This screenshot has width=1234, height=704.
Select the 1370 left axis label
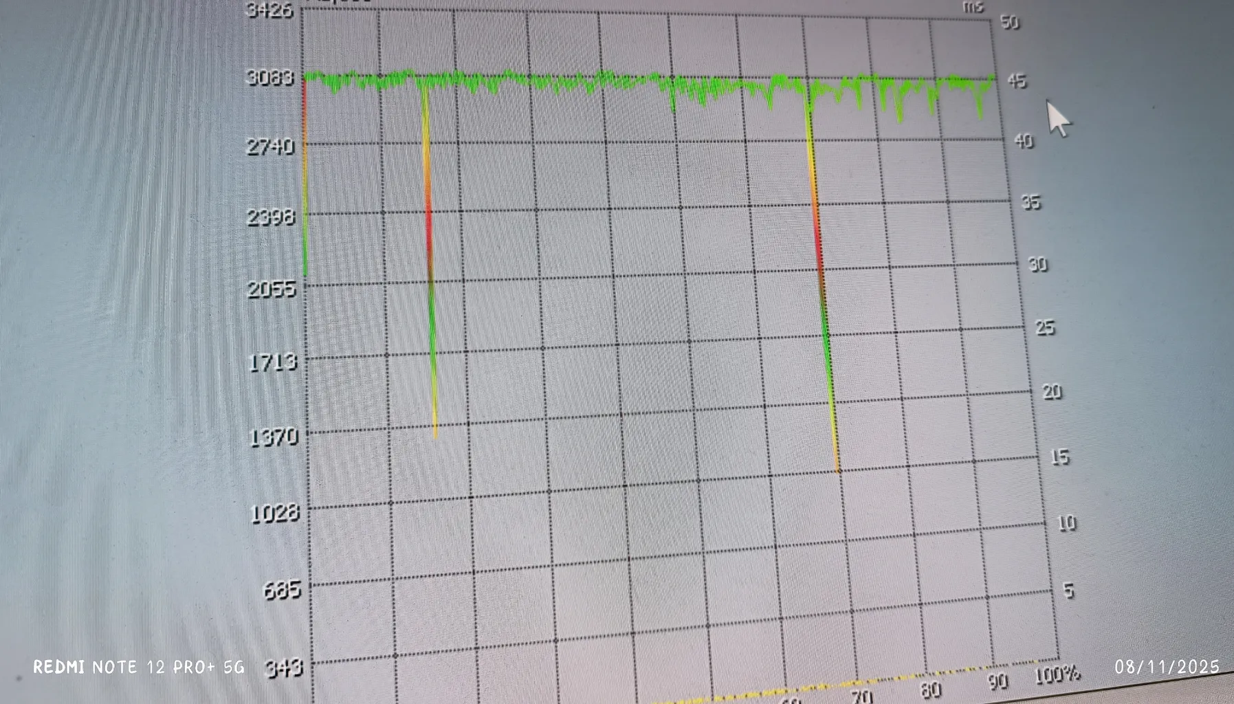[273, 437]
